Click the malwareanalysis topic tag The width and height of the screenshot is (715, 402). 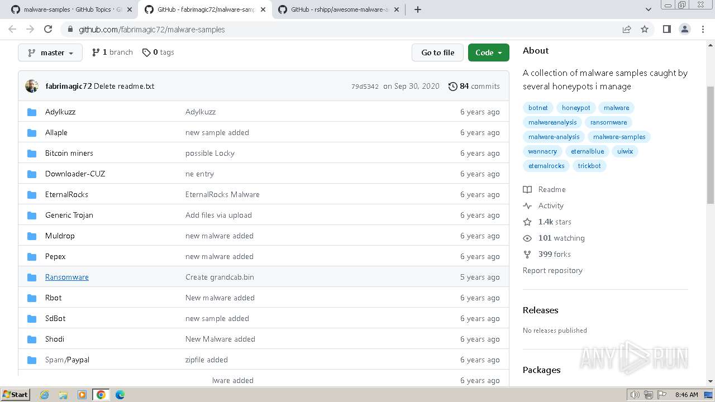point(552,122)
